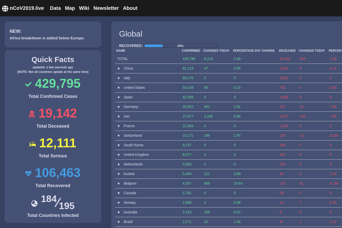Star the United States row

tap(119, 88)
